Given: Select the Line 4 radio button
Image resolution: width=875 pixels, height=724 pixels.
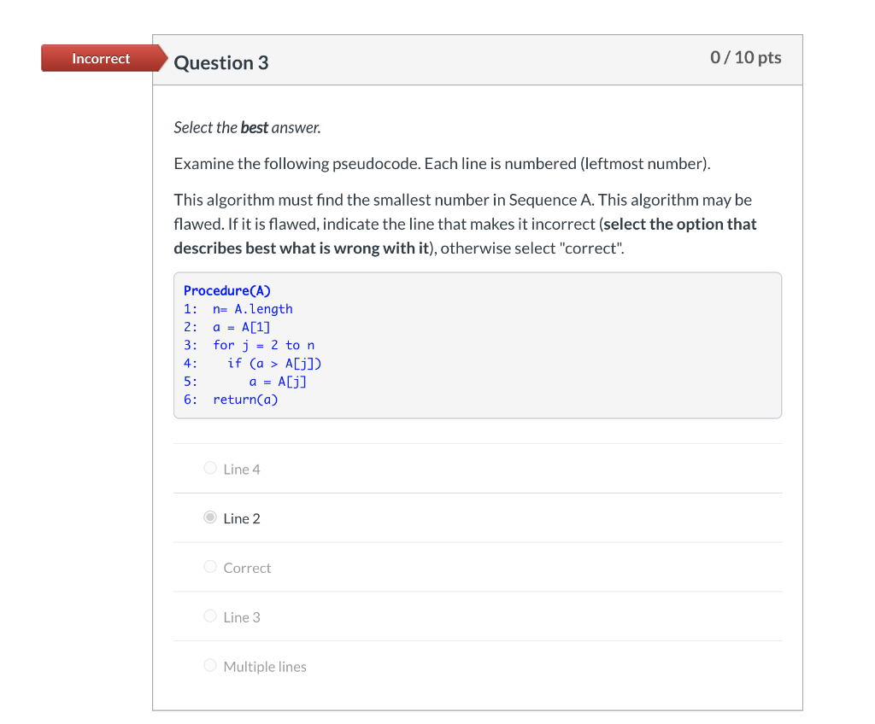Looking at the screenshot, I should click(210, 468).
